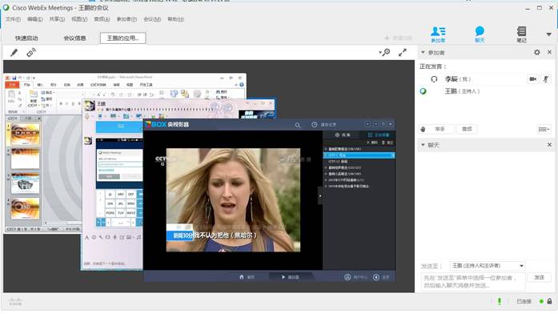Open the 文件(F) menu
The width and height of the screenshot is (558, 314).
pyautogui.click(x=13, y=19)
